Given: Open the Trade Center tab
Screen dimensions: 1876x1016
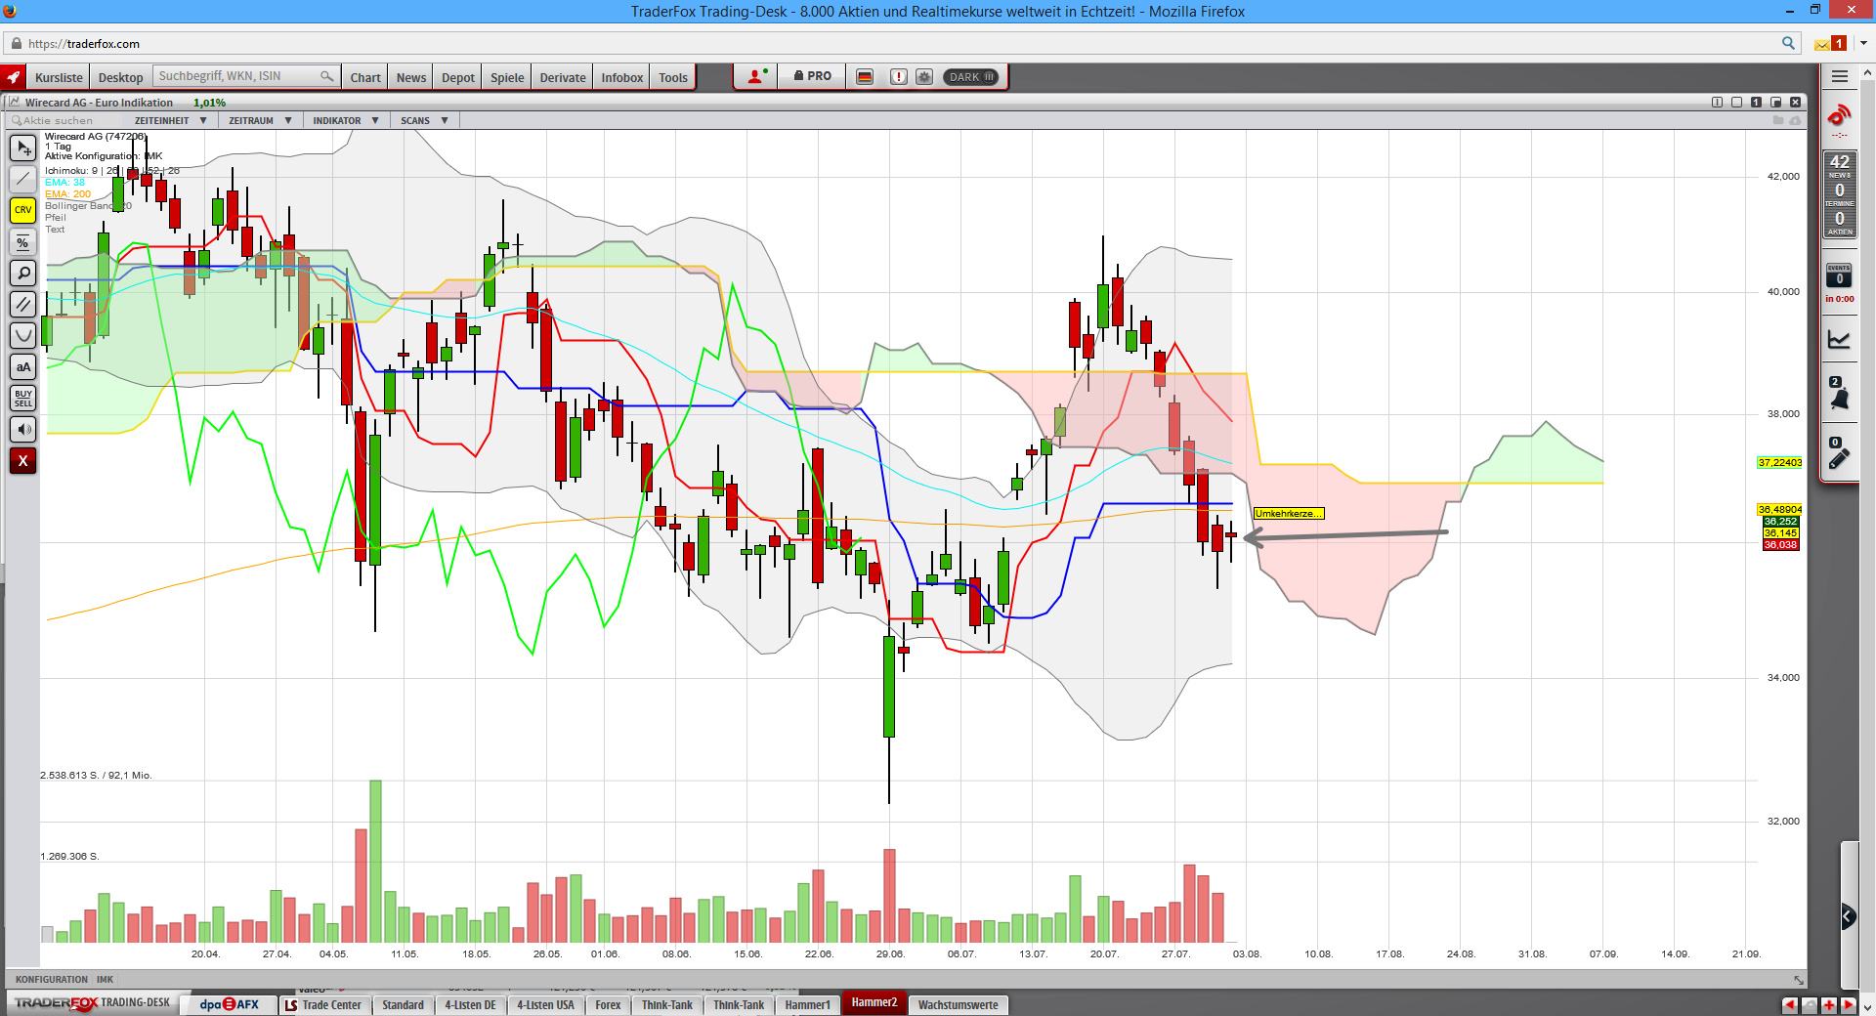Looking at the screenshot, I should pyautogui.click(x=323, y=1004).
